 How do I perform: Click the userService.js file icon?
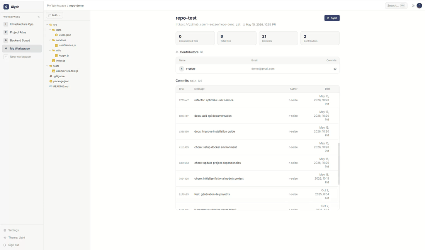point(56,45)
